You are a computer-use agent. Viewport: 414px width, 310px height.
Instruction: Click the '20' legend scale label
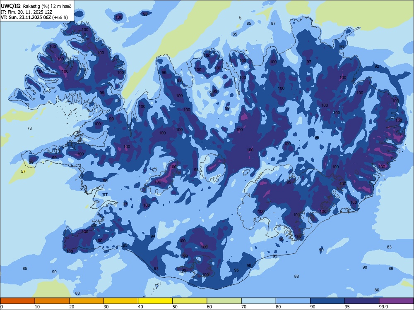(x=72, y=307)
